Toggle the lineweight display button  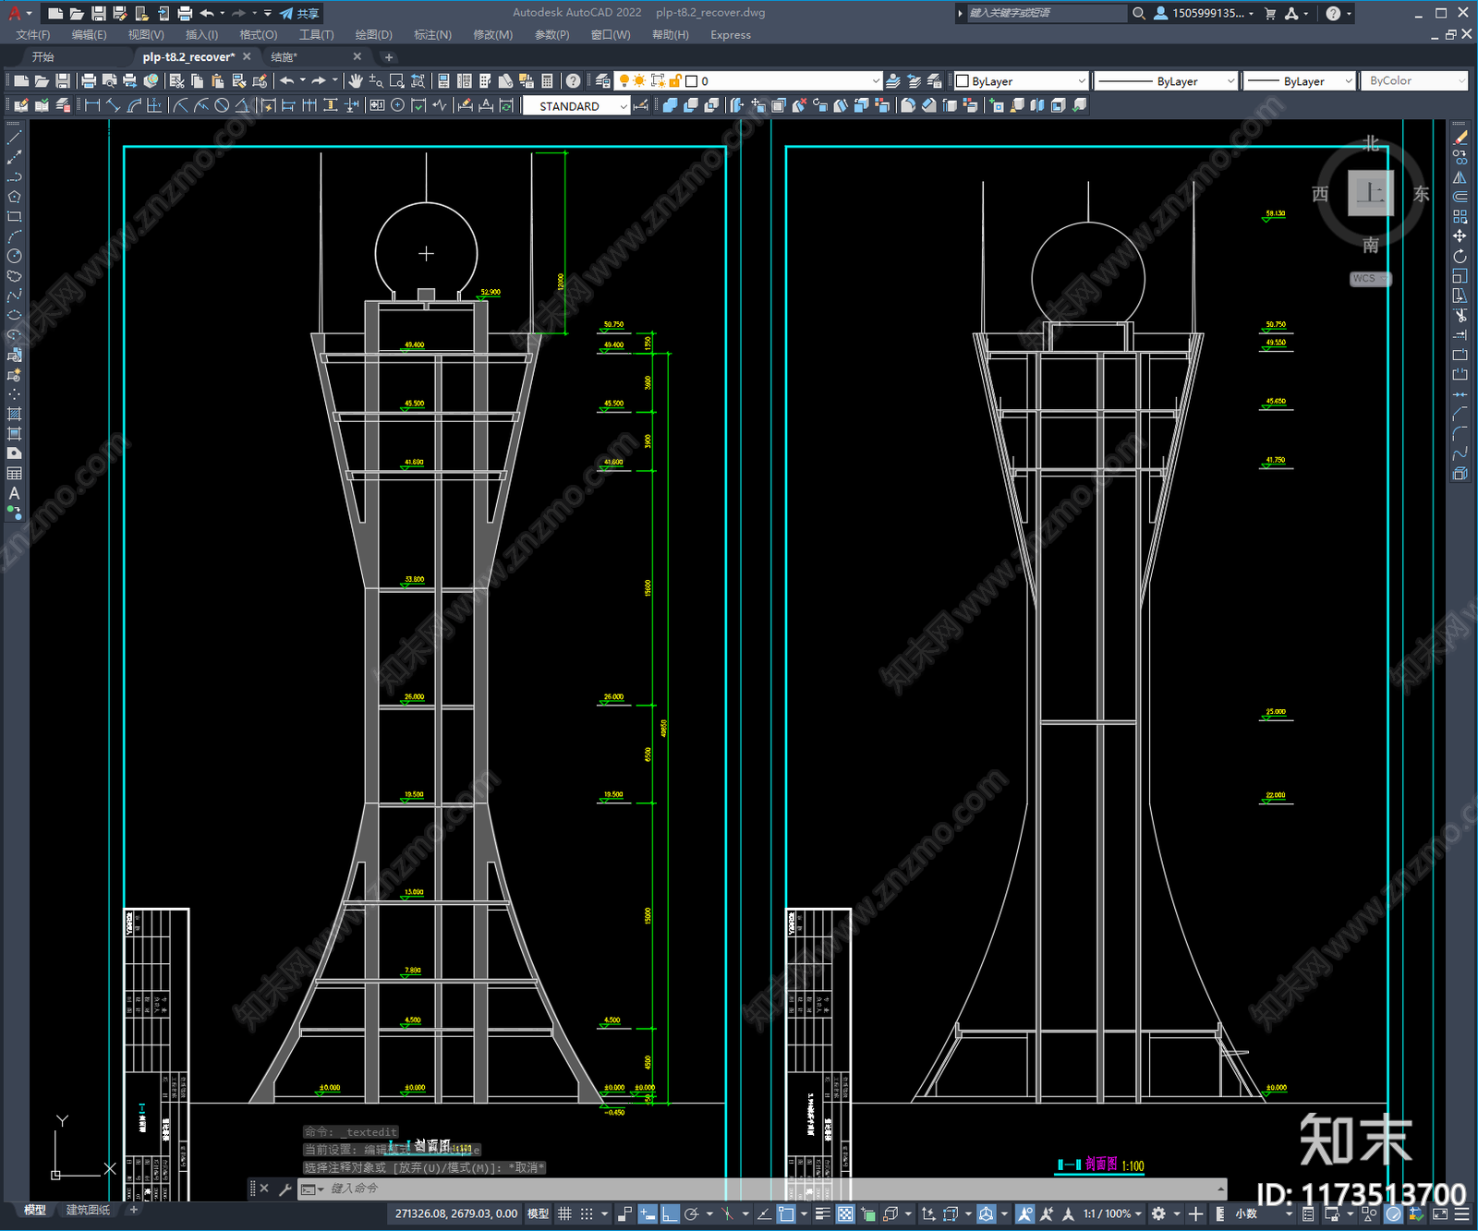point(822,1213)
